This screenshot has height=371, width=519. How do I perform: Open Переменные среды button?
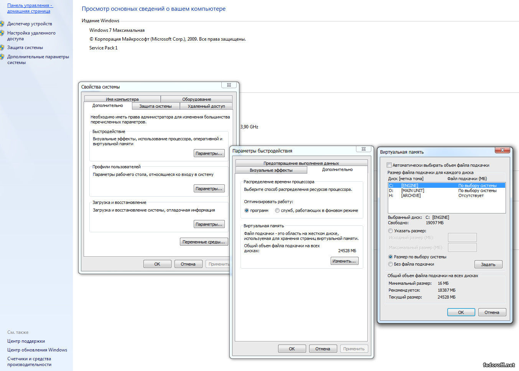(x=204, y=242)
